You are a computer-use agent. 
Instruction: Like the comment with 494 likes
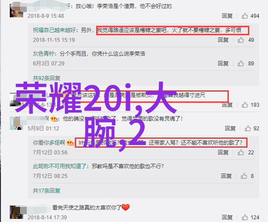[x=244, y=16]
